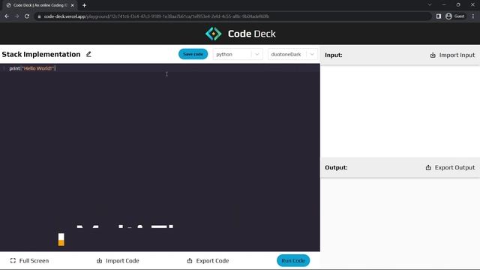Open the Guest profile menu
The width and height of the screenshot is (480, 270).
pos(455,16)
